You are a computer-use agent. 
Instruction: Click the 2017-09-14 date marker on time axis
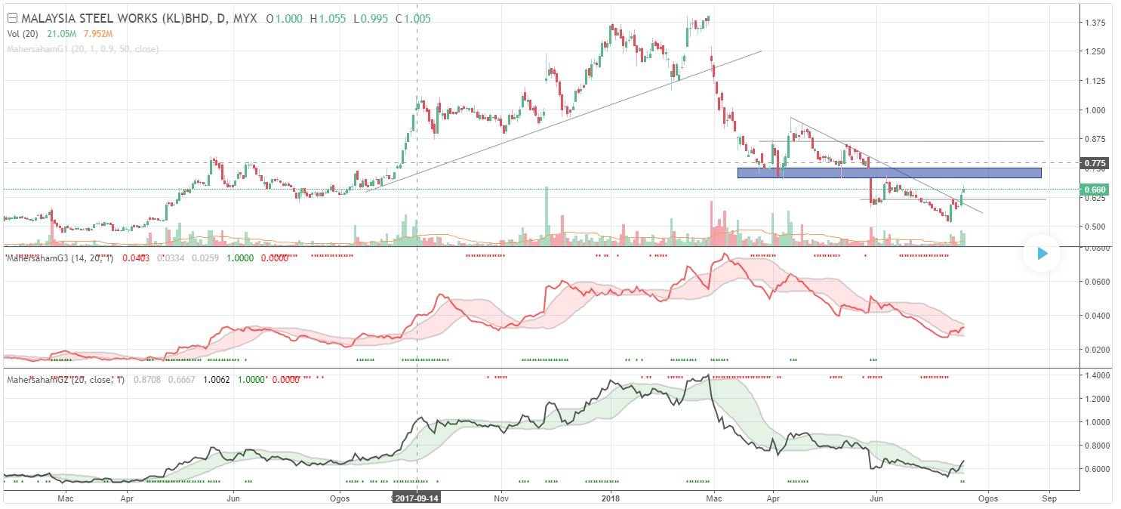tap(417, 498)
